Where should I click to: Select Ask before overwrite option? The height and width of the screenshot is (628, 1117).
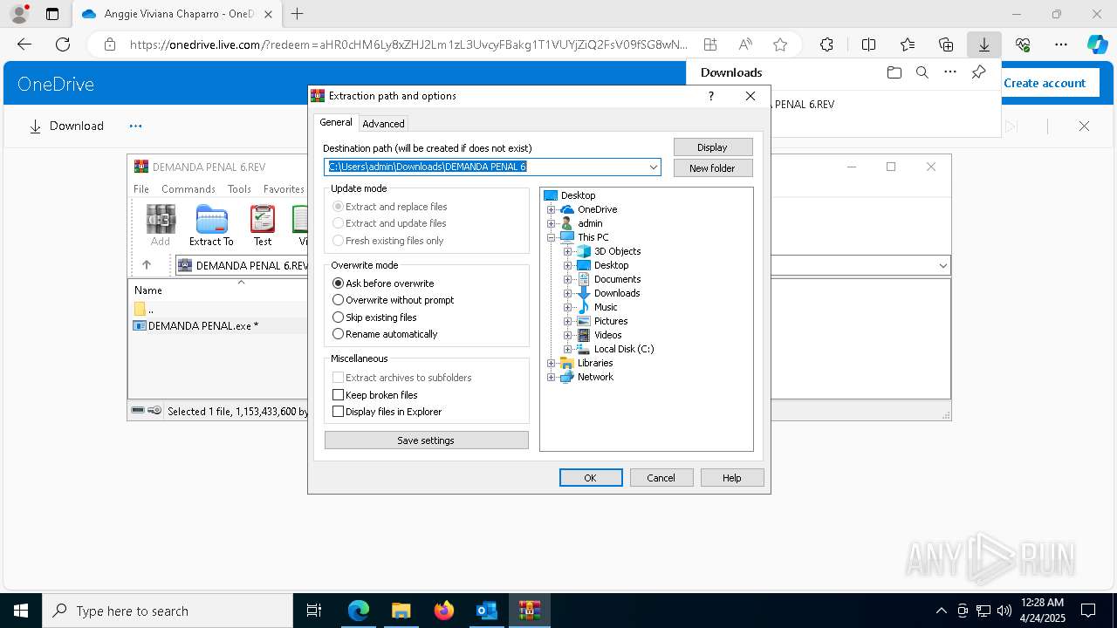point(383,283)
